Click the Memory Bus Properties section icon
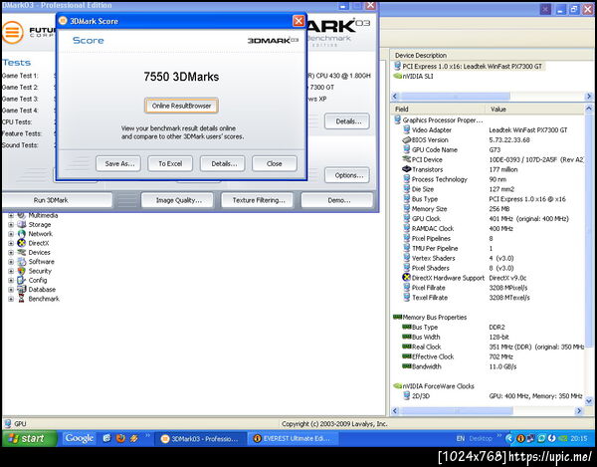 (x=397, y=317)
